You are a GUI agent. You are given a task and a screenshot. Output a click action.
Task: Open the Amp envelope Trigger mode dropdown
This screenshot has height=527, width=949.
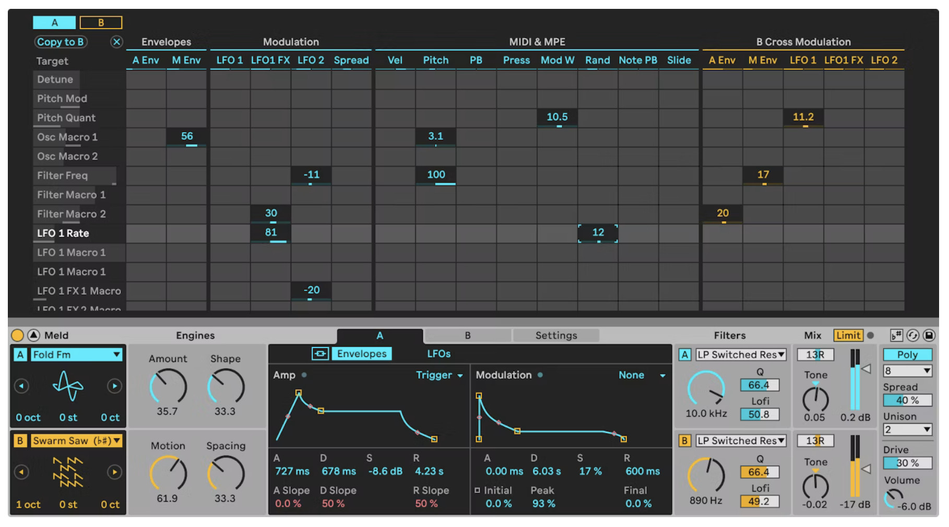[x=439, y=375]
